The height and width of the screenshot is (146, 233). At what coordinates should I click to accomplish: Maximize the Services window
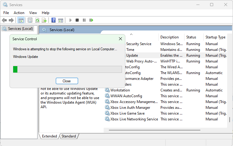[x=212, y=5]
